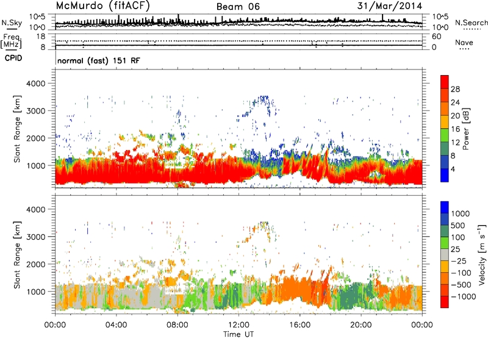This screenshot has height=338, width=488.
Task: Click 'Slant Range [km]' on the power panel
Action: click(17, 129)
